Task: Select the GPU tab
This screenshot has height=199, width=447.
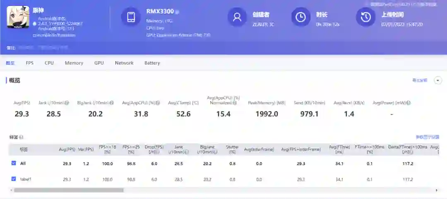Action: pos(99,63)
